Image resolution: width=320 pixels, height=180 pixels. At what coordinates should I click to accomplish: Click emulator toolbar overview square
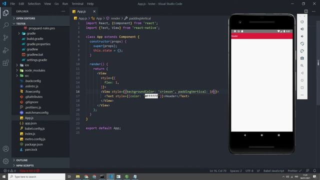[x=302, y=88]
